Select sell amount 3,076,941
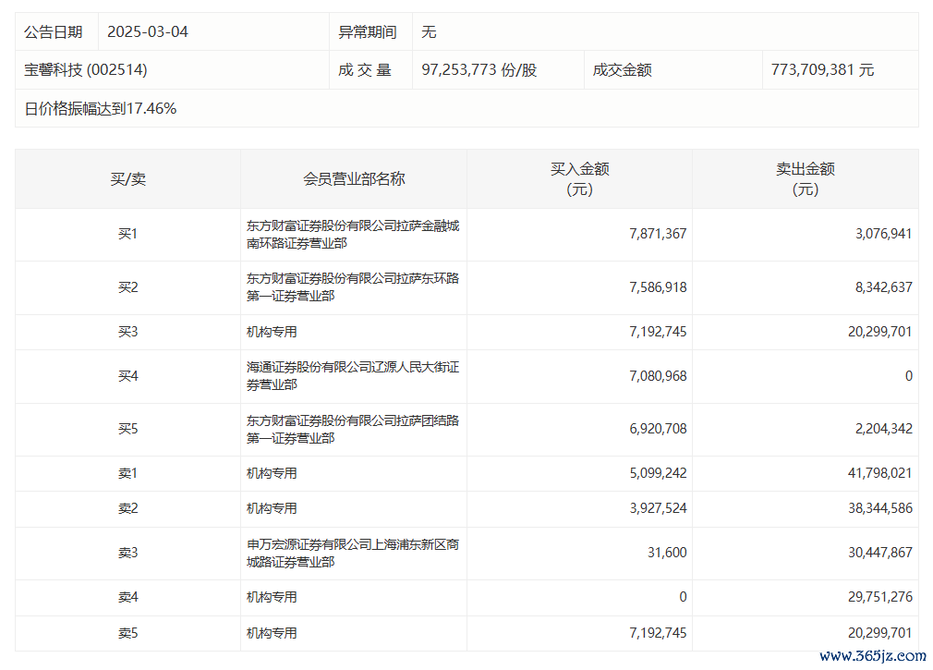Screen dimensions: 933x670 pyautogui.click(x=884, y=235)
